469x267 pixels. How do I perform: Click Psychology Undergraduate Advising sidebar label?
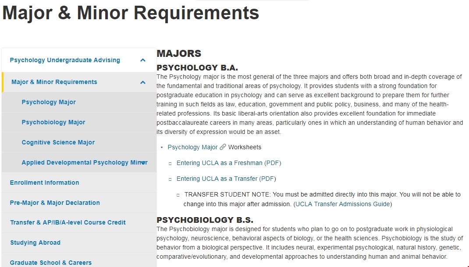(x=65, y=60)
